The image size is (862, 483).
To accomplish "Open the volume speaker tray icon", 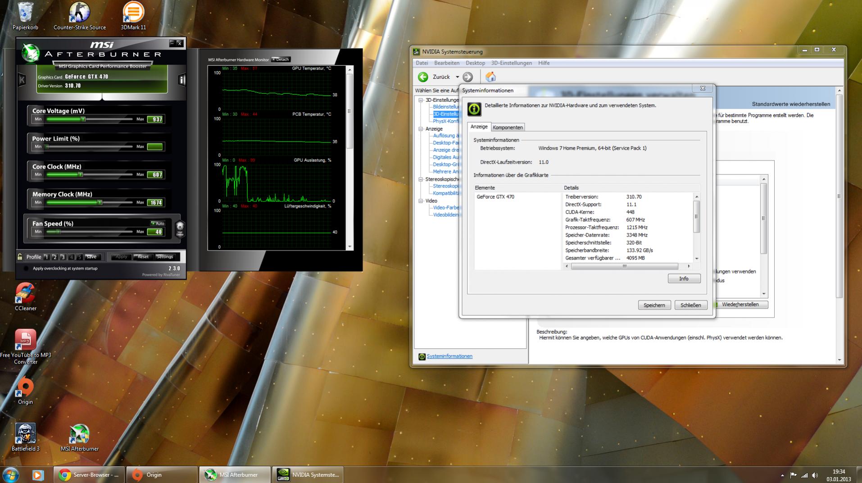I will pos(815,475).
